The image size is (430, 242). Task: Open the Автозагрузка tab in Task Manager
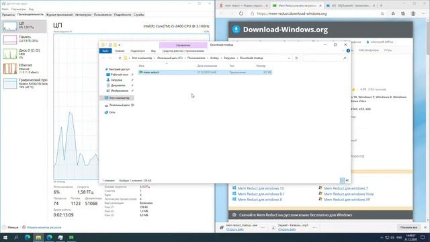pos(83,15)
